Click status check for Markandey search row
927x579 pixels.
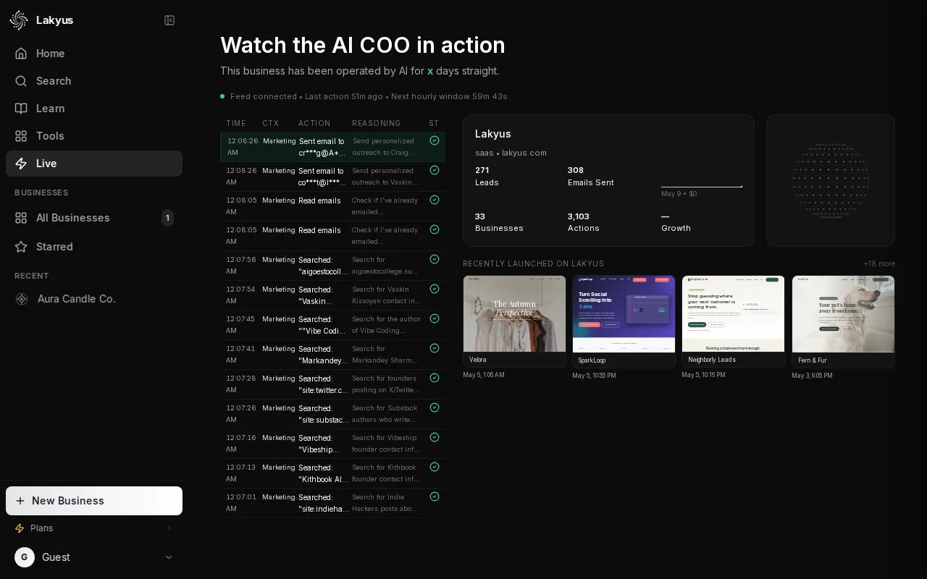(435, 348)
